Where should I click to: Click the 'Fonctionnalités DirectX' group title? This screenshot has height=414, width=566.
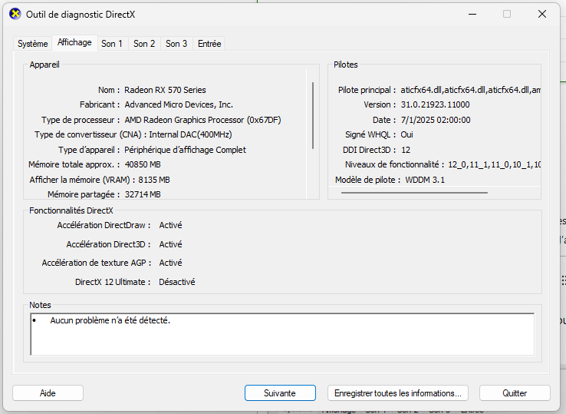[x=71, y=210]
